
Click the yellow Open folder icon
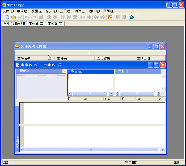14,17
